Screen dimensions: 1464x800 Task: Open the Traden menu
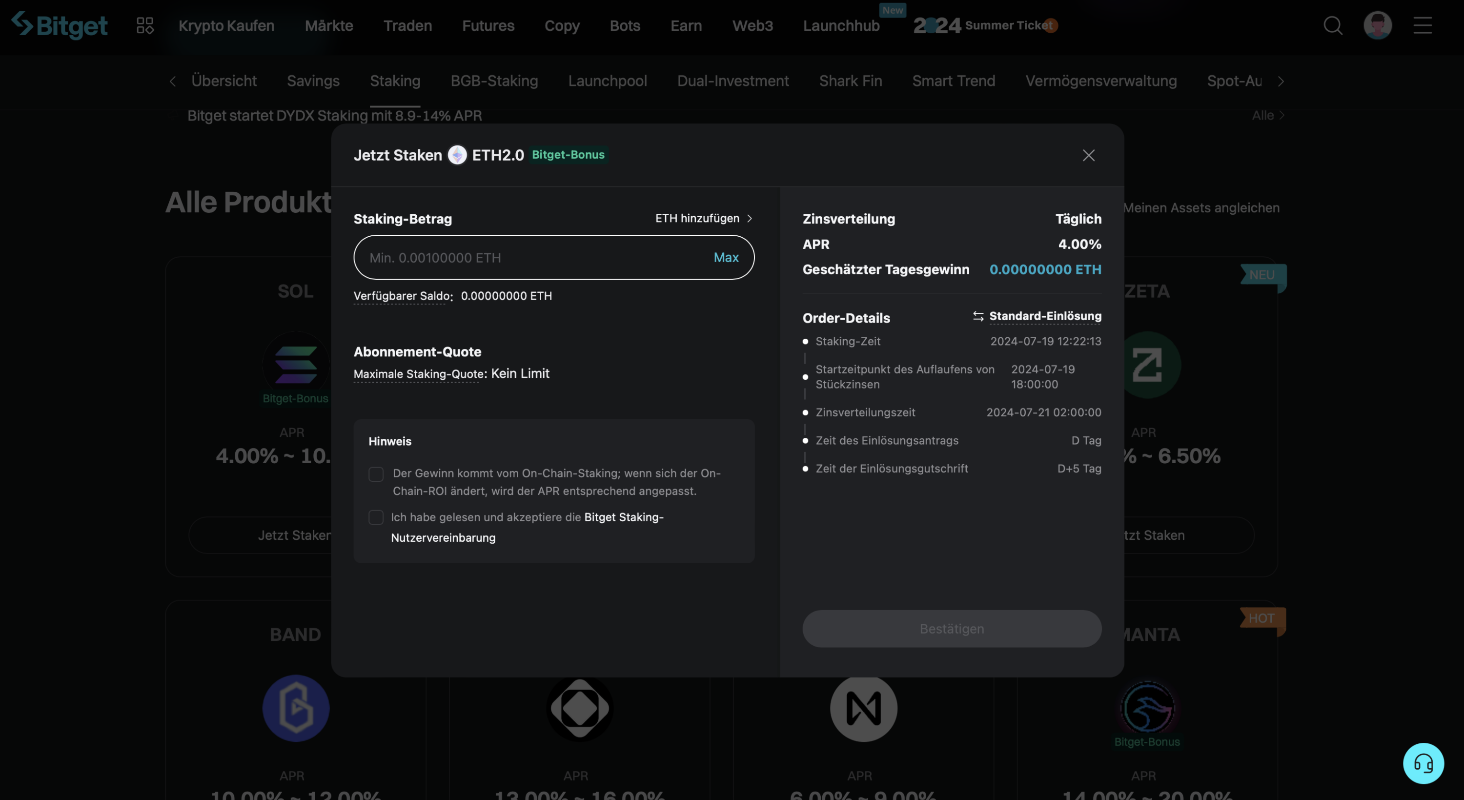(x=407, y=25)
